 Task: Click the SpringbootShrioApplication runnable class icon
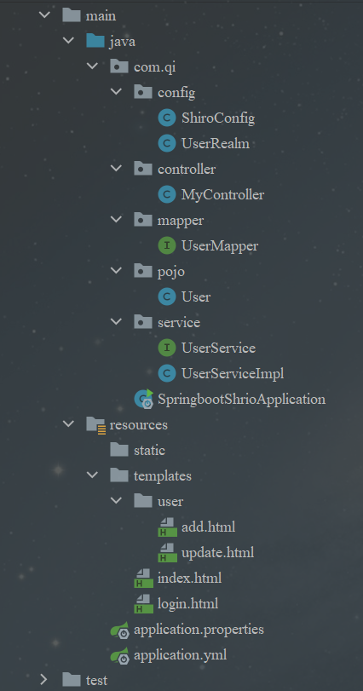144,399
